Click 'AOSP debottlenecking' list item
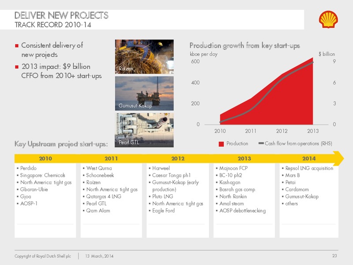Image resolution: width=353 pixels, height=265 pixels. point(243,211)
